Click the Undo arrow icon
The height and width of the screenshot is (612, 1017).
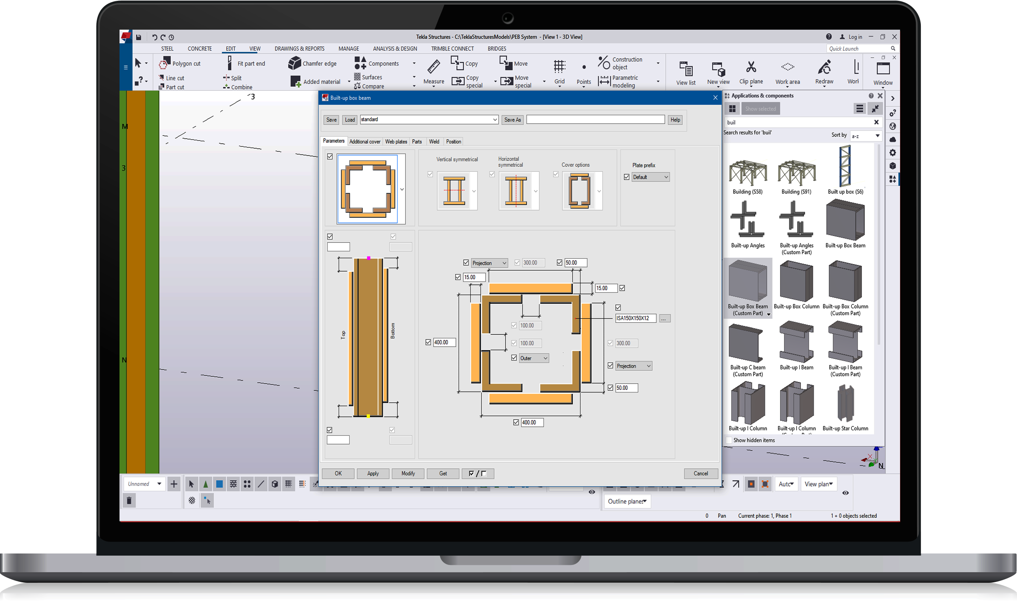(154, 37)
